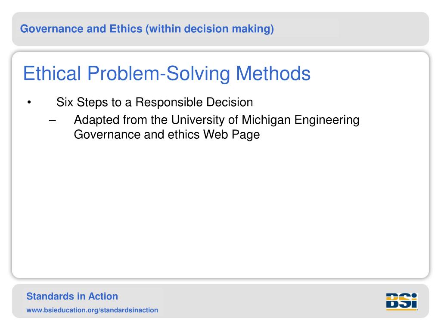The height and width of the screenshot is (330, 441).
Task: Click the Standards in Action footer heading
Action: coord(72,296)
